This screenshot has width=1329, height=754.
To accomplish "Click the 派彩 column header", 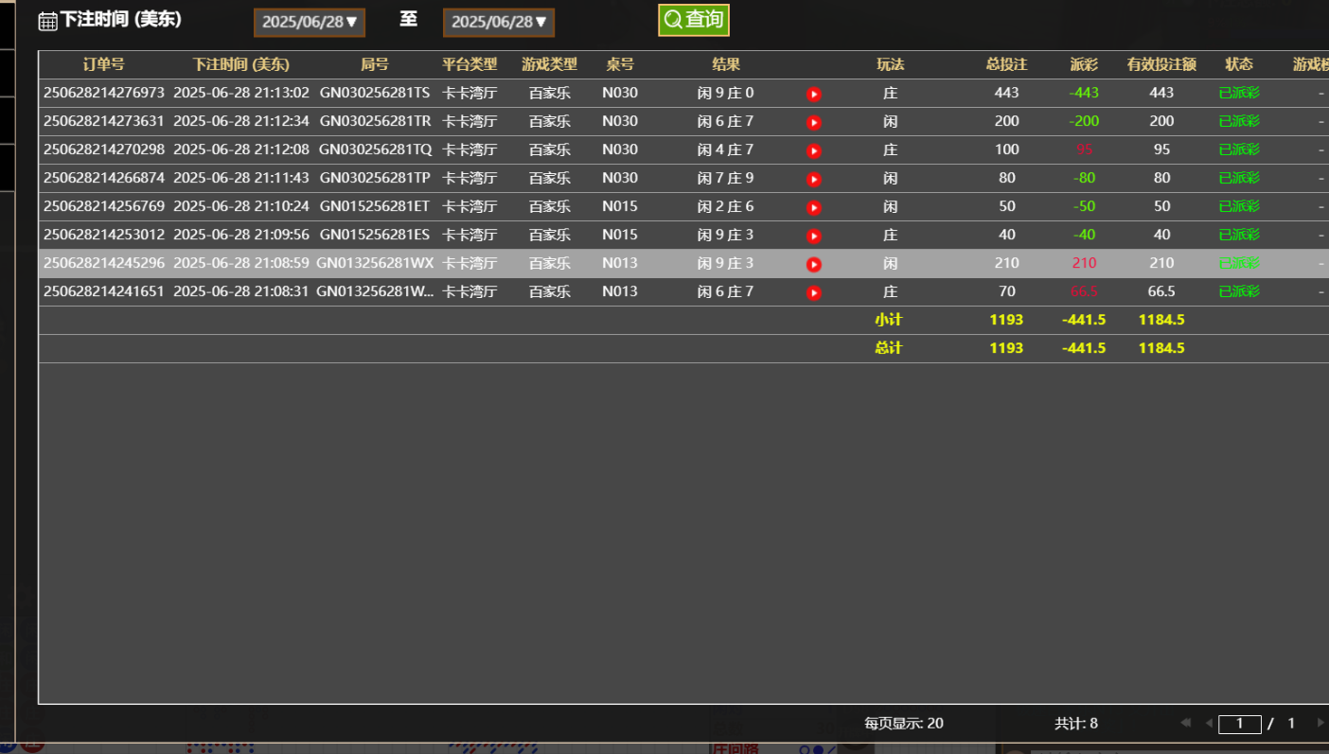I will click(x=1084, y=64).
